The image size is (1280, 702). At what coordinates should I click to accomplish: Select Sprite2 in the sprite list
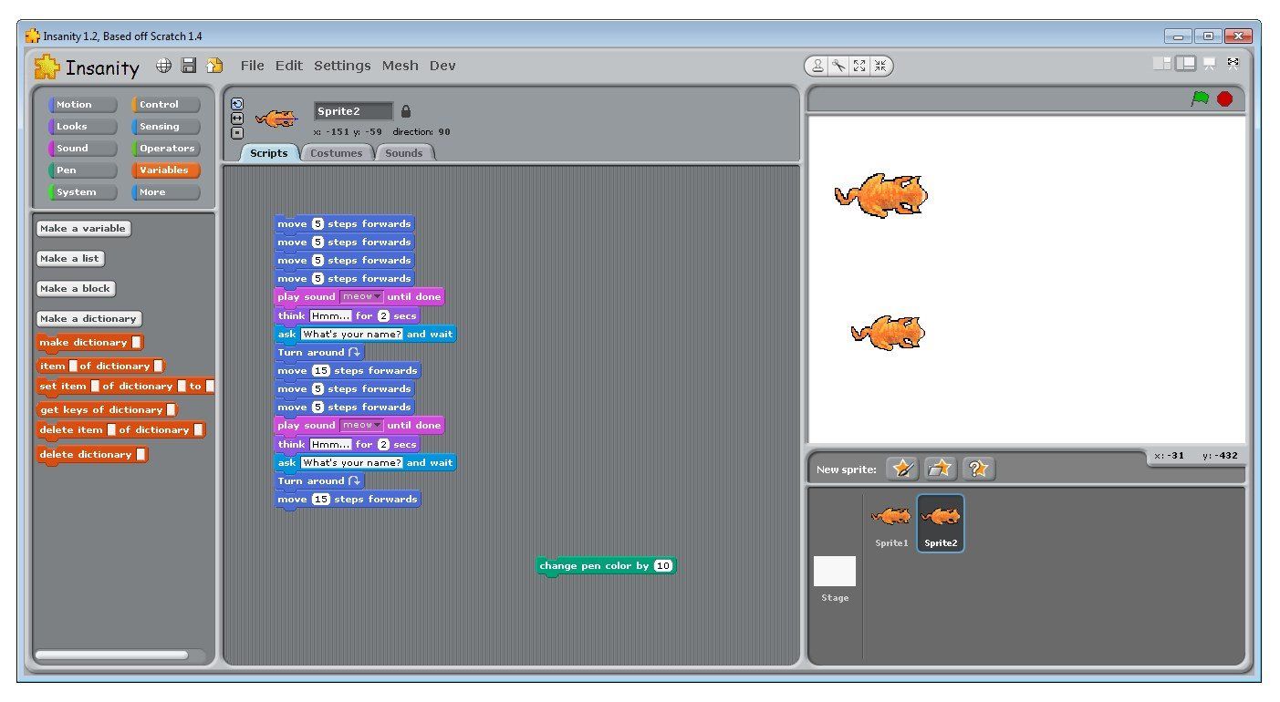click(941, 523)
